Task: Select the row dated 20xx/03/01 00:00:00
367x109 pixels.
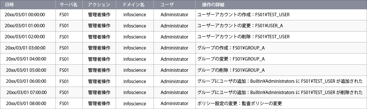Action: tap(183, 15)
